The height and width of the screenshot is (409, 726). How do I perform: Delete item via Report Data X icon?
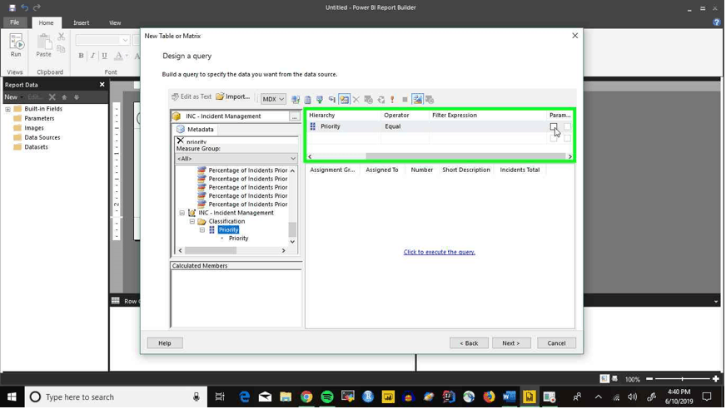[x=52, y=97]
